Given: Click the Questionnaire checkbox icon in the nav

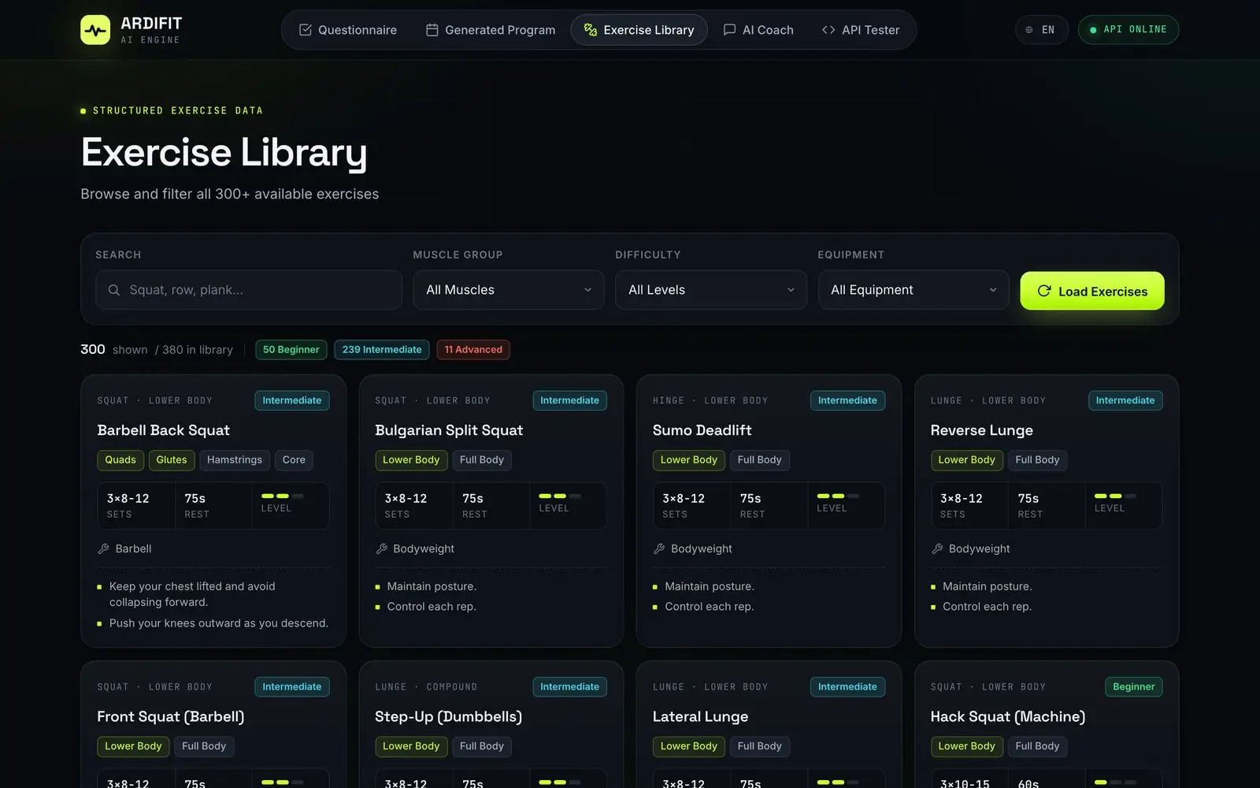Looking at the screenshot, I should (x=306, y=30).
